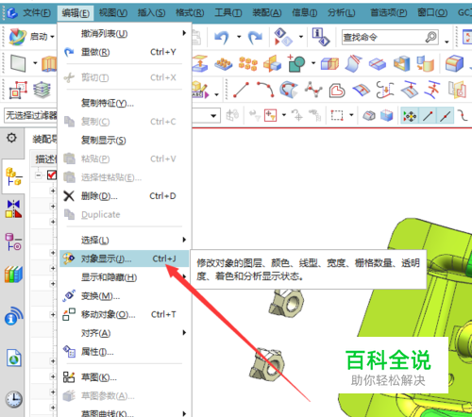
Task: Open the HD3D tools info icon
Action: [x=13, y=316]
